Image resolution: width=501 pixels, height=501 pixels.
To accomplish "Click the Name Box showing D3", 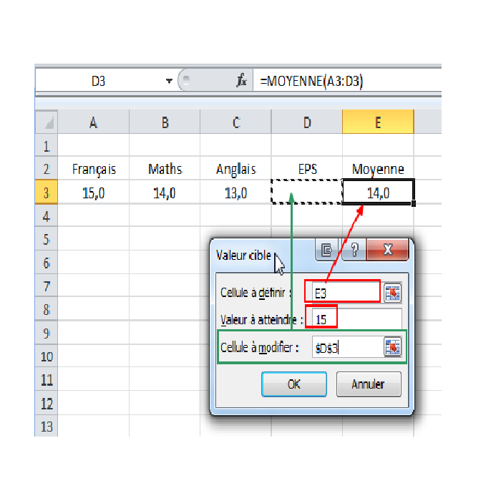I will [99, 82].
